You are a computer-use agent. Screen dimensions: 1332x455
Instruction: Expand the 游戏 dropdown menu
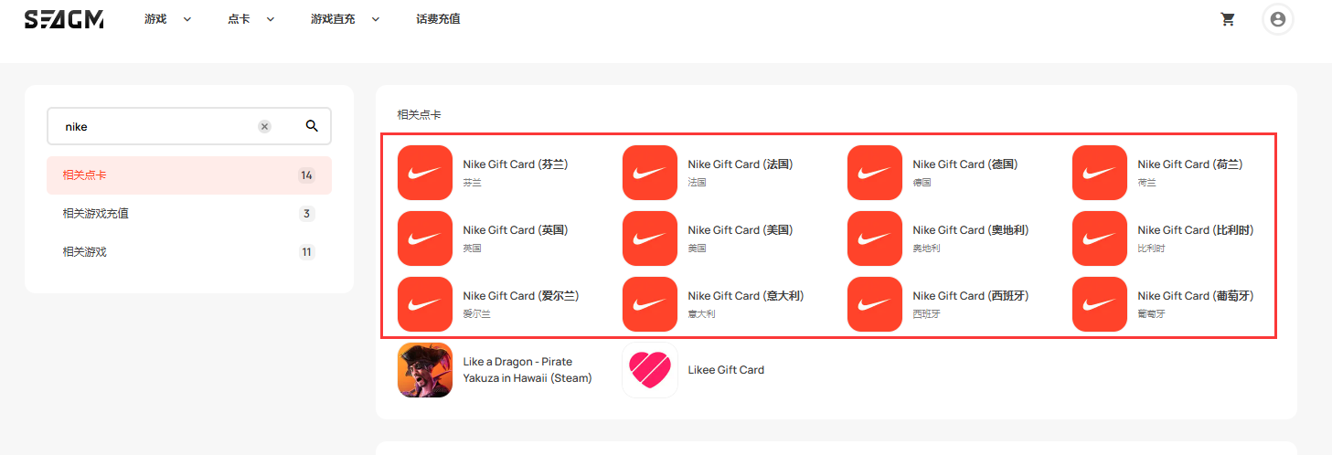pyautogui.click(x=167, y=19)
